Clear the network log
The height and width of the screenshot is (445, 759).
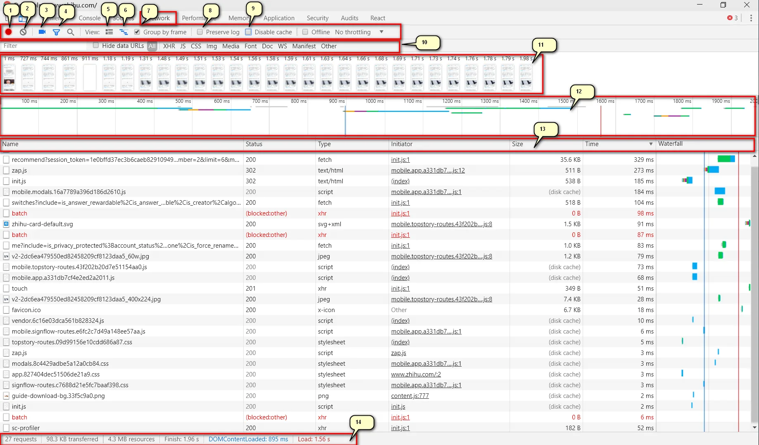23,32
